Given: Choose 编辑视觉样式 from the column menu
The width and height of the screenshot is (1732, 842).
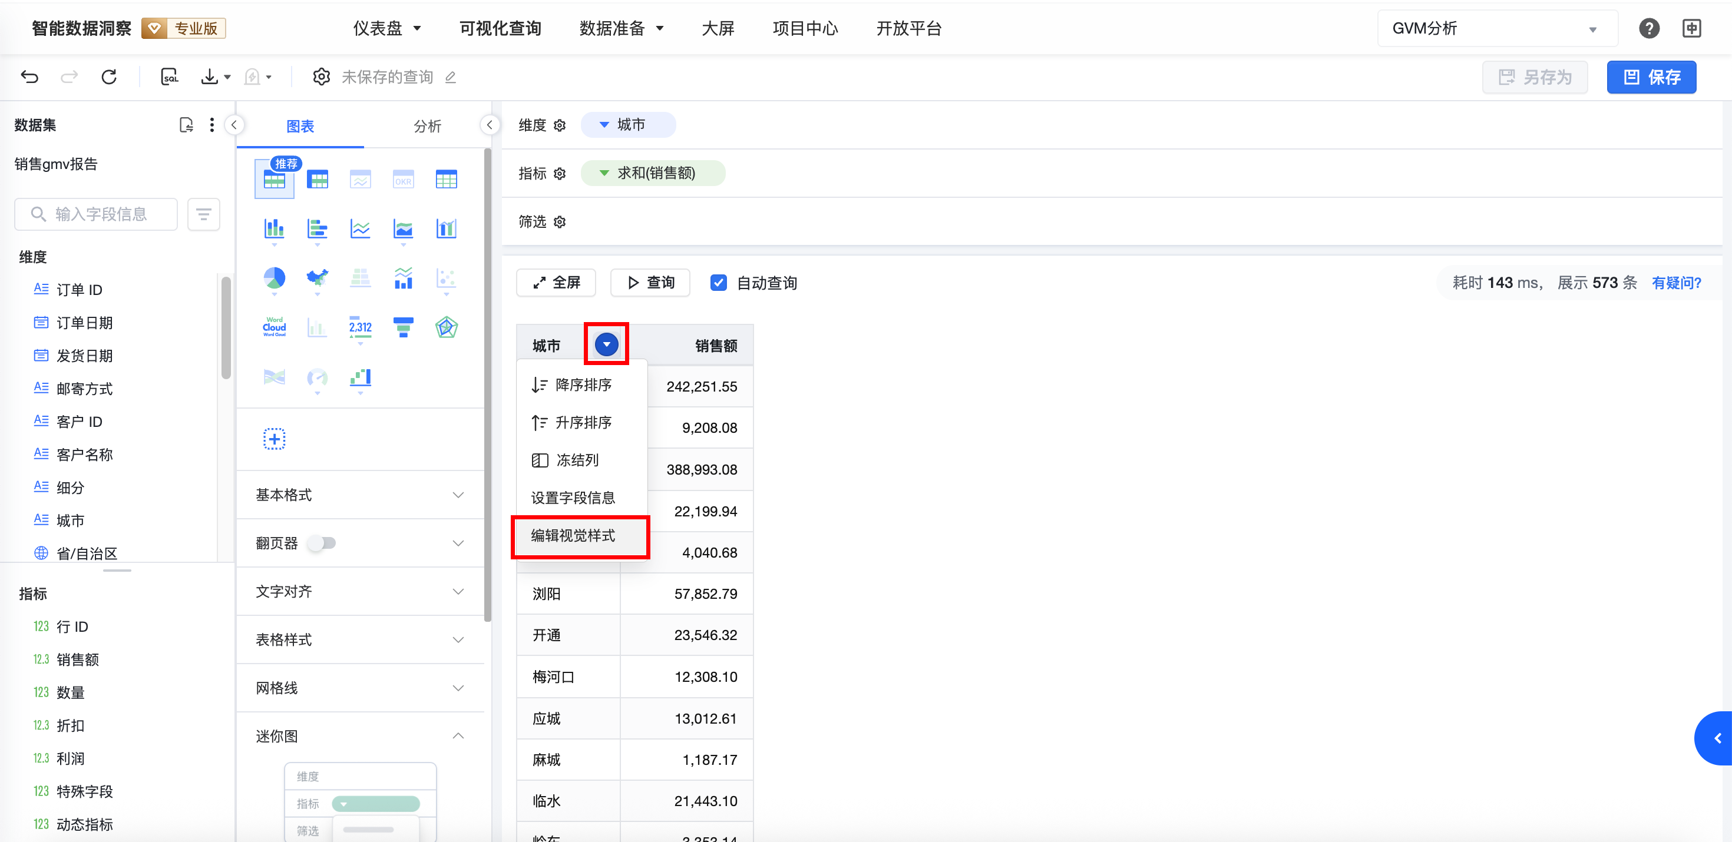Looking at the screenshot, I should tap(574, 536).
